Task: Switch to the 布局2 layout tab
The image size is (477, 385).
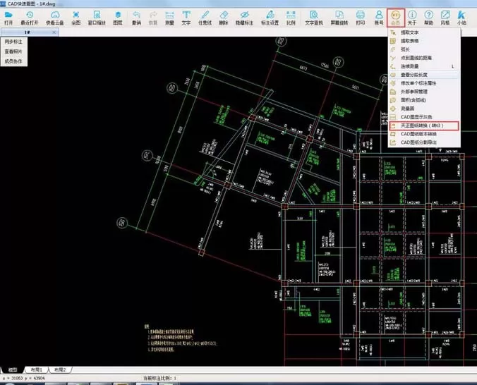Action: coord(60,369)
